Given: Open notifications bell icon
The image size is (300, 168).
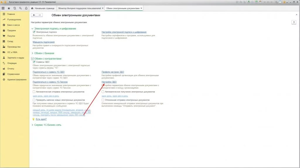Looking at the screenshot, I should pos(26,8).
